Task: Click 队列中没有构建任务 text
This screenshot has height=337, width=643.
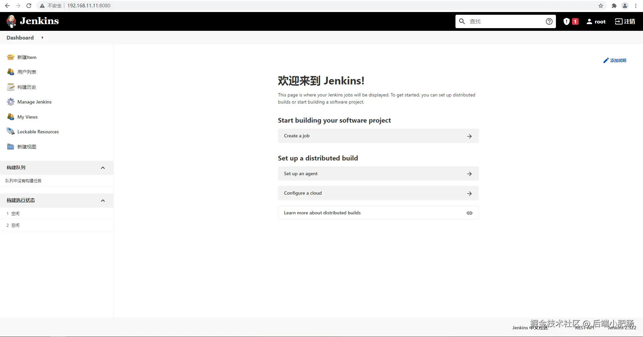Action: click(x=23, y=181)
